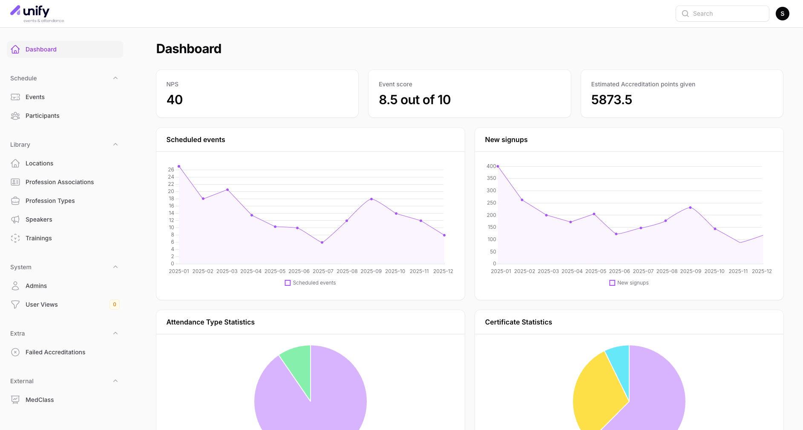Click the MedClass presentation chart icon

click(15, 400)
